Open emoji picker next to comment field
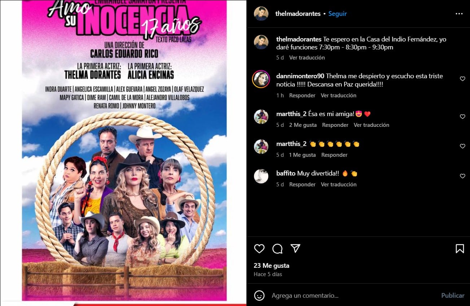This screenshot has width=470, height=306. (x=259, y=296)
